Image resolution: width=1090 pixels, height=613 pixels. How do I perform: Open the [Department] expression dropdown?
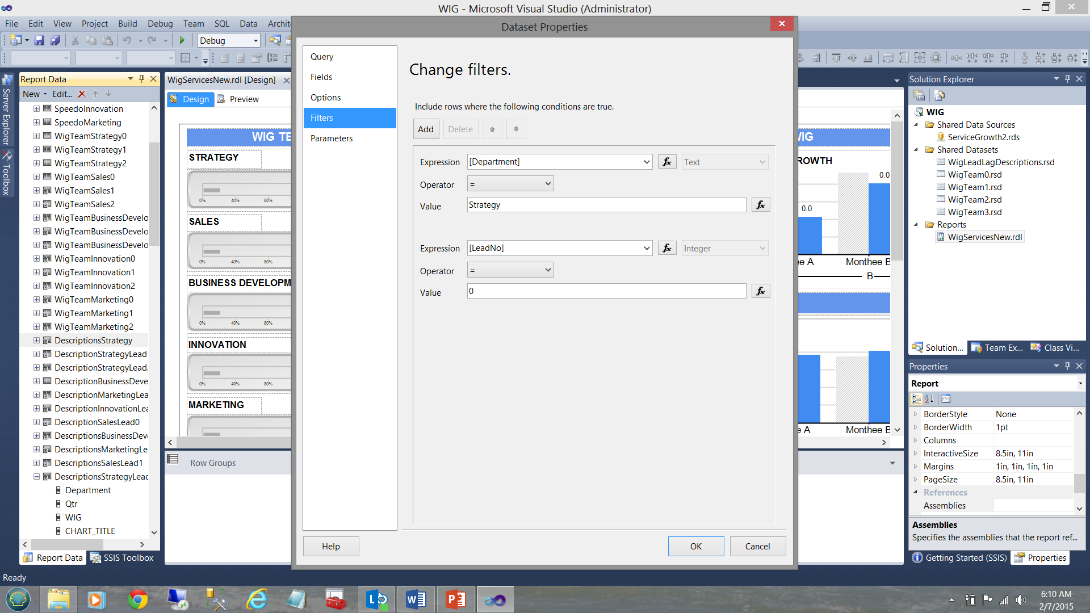pyautogui.click(x=646, y=162)
